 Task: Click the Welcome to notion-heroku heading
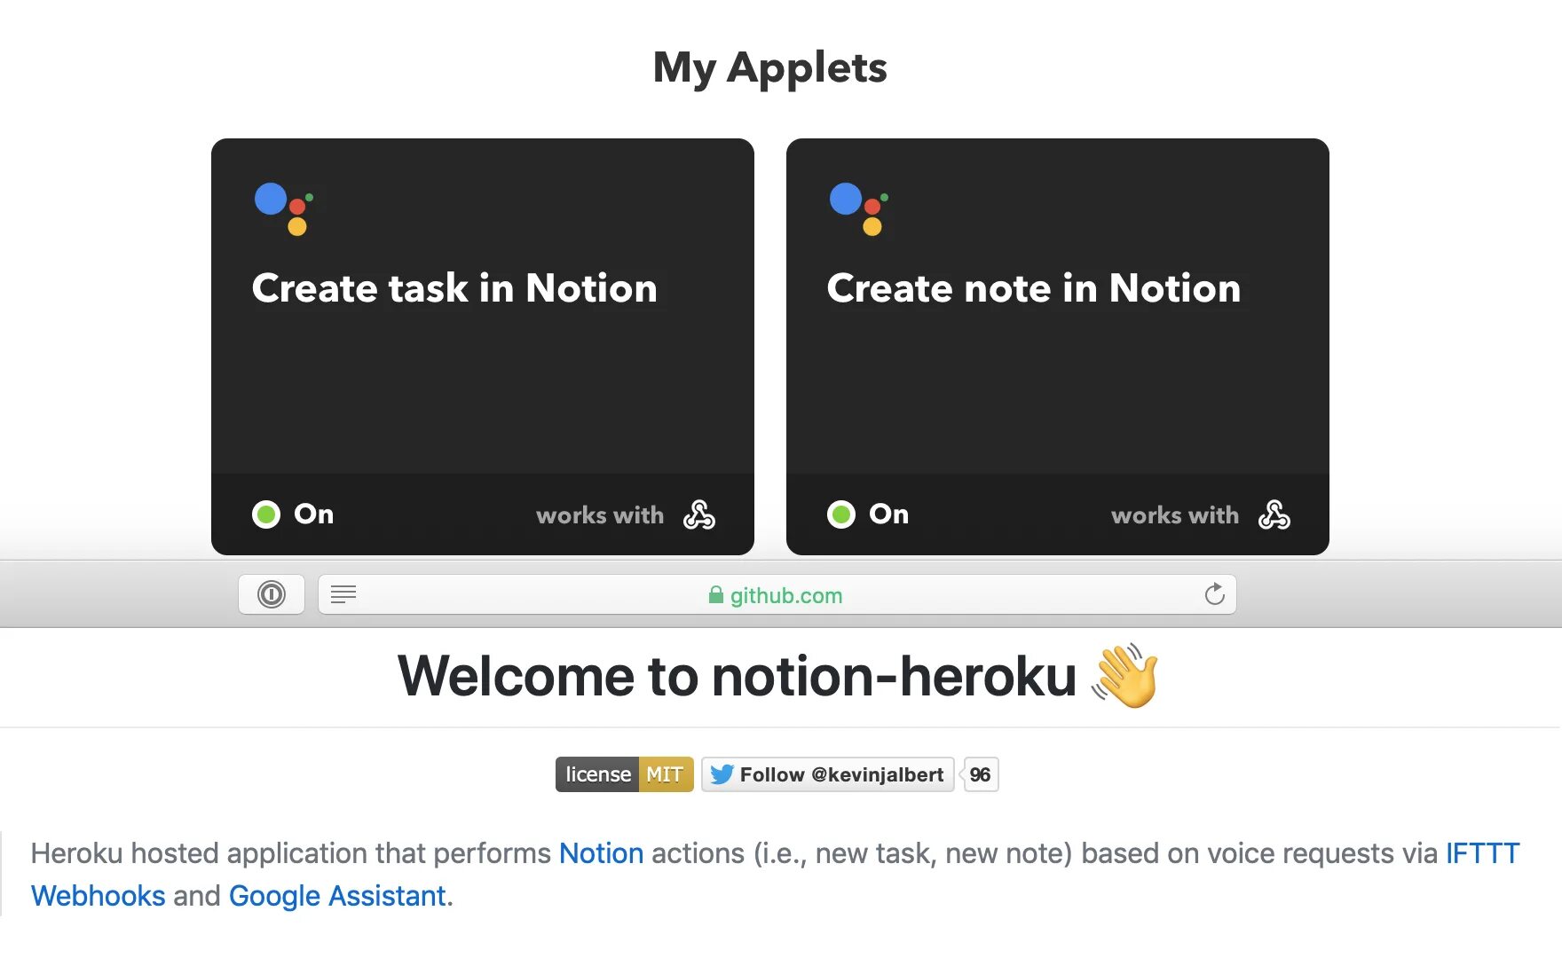737,677
